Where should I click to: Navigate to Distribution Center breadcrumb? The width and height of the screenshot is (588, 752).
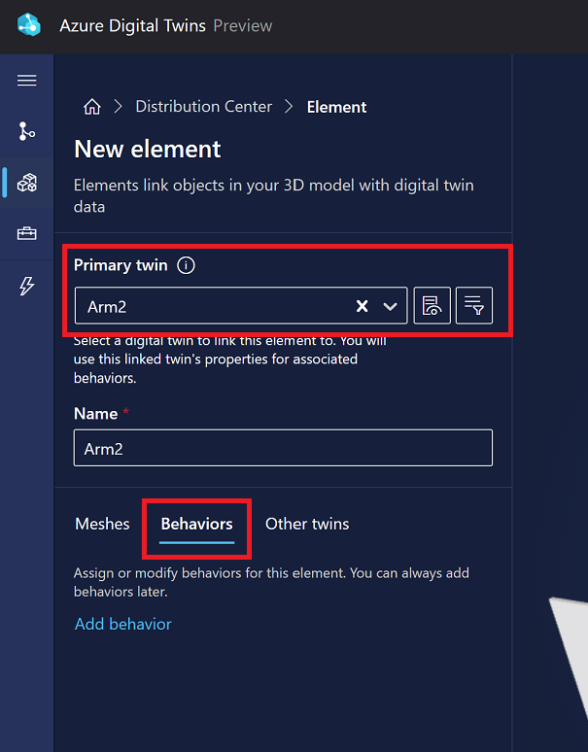pos(203,107)
